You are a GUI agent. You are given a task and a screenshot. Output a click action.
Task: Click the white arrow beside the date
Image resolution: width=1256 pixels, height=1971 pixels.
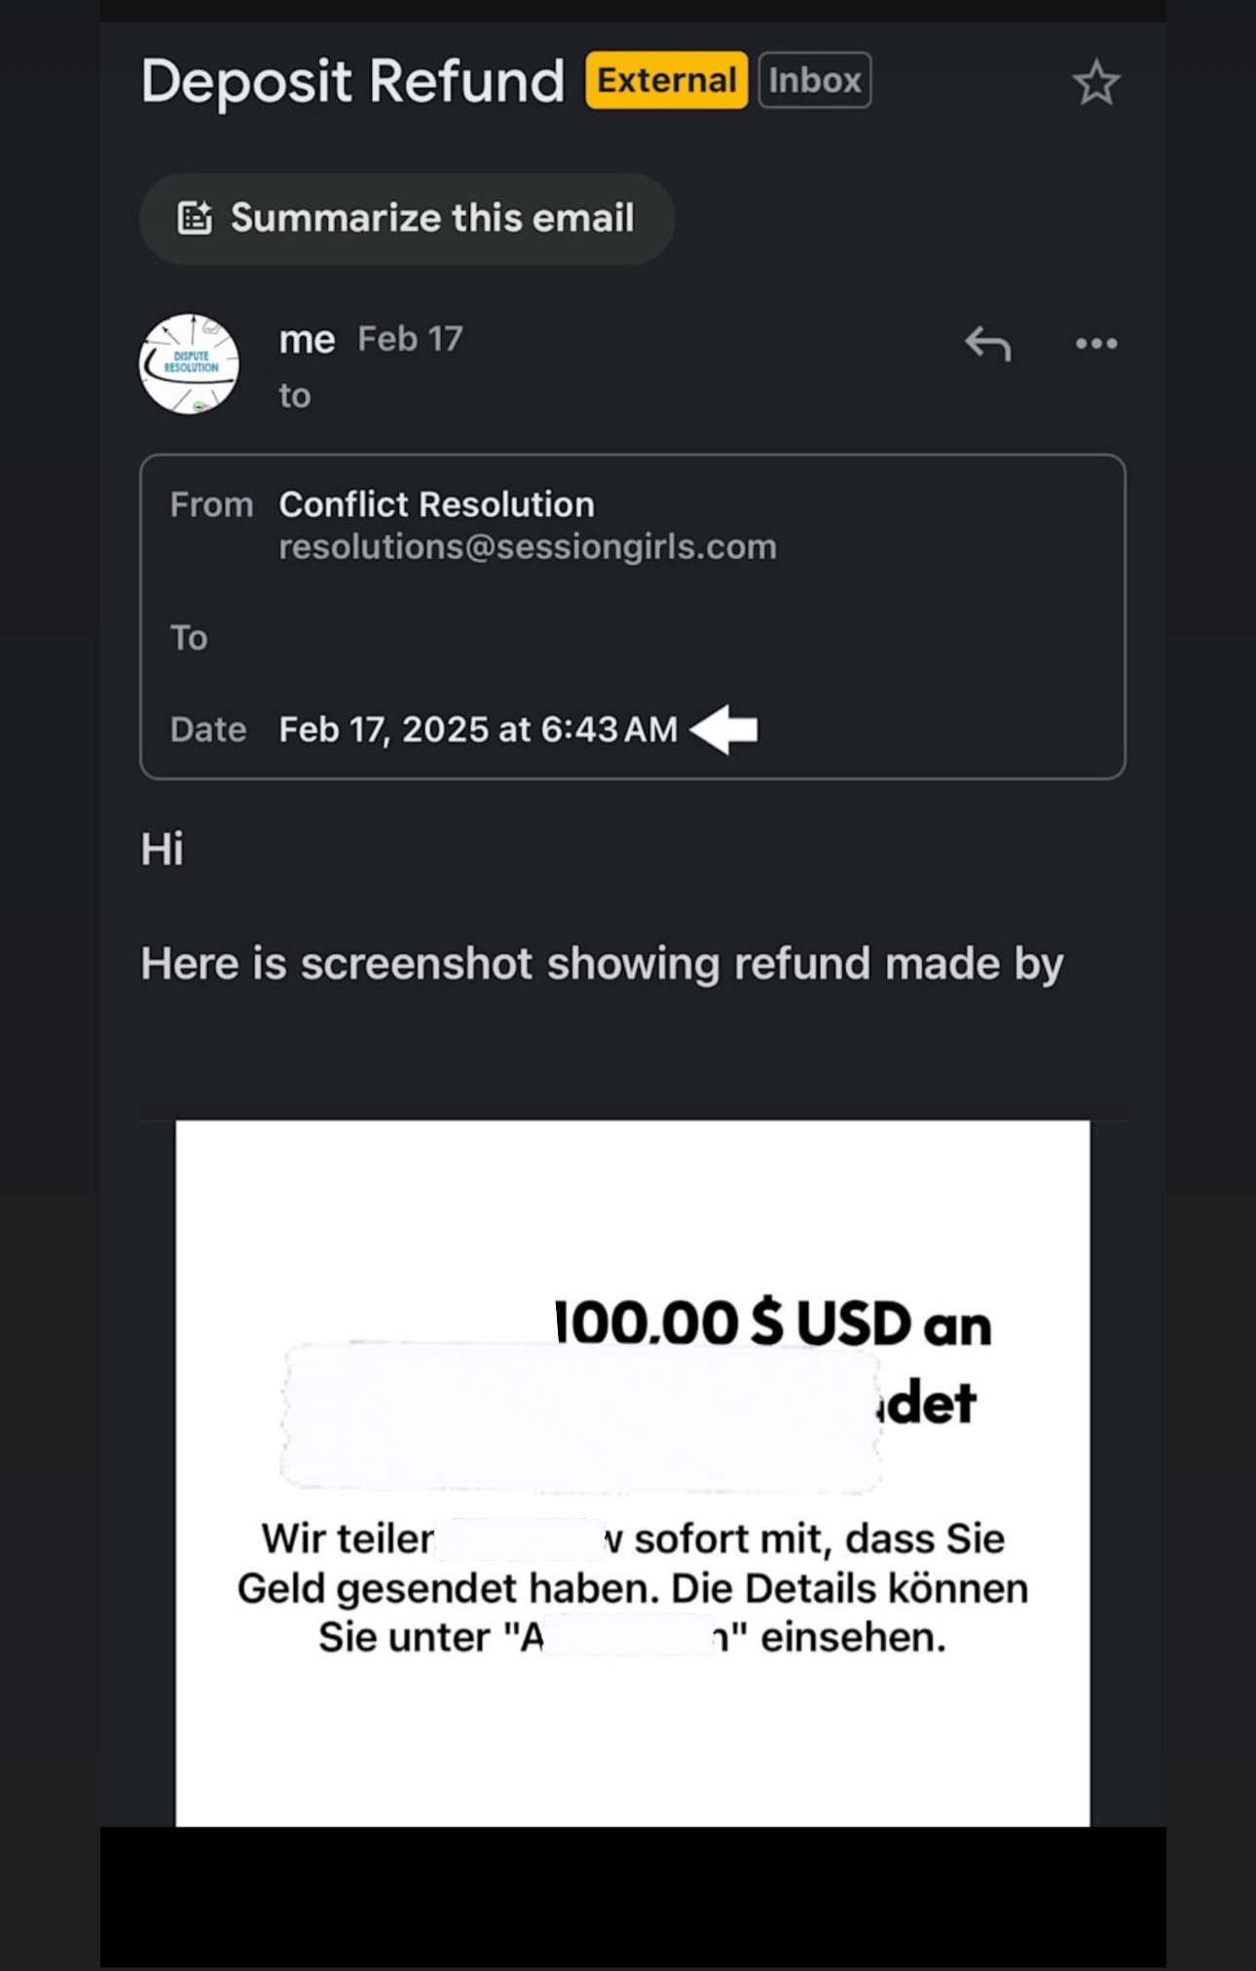point(723,729)
